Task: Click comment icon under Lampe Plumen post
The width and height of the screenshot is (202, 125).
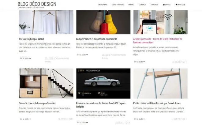Action: [x=113, y=55]
